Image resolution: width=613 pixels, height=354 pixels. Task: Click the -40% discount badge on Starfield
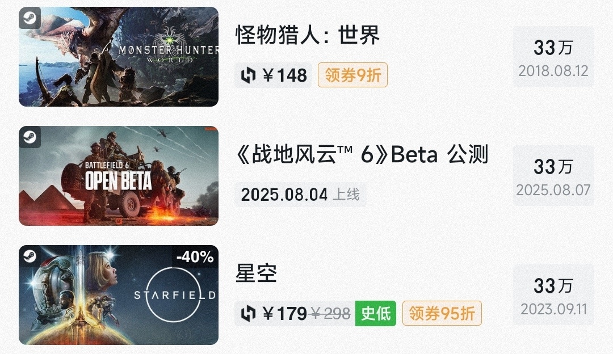point(195,257)
